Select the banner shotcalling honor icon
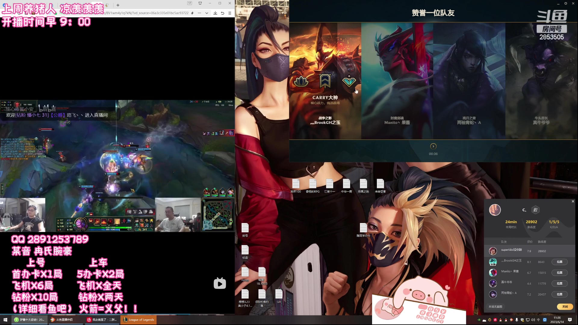The image size is (578, 325). [325, 81]
